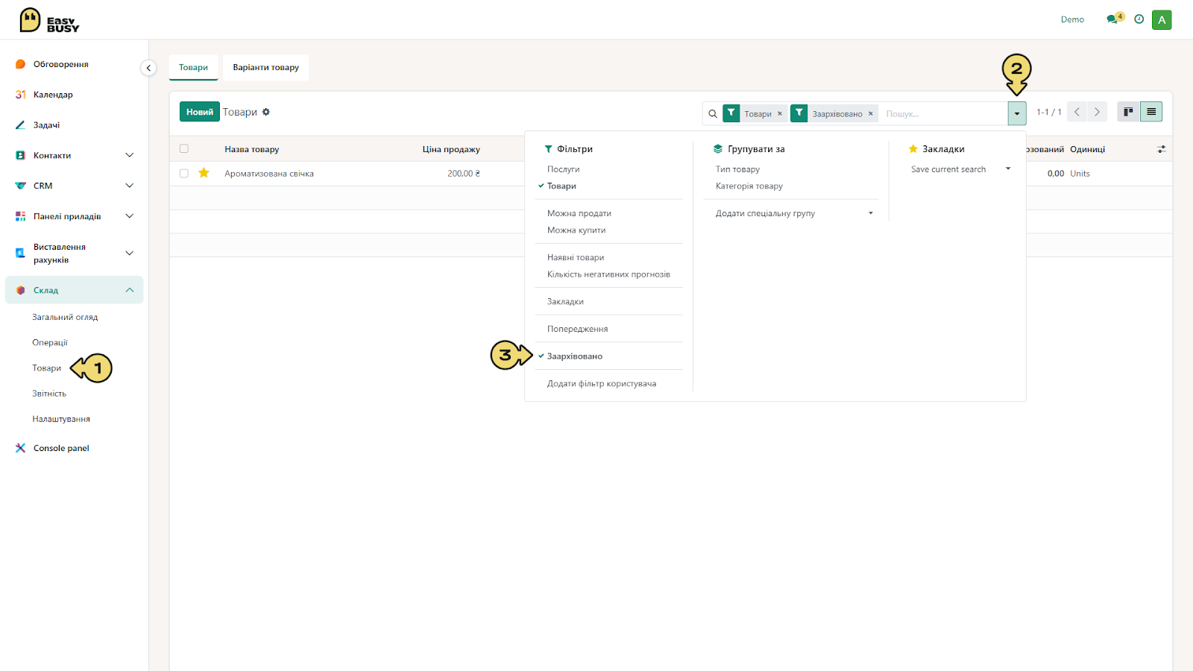
Task: Switch to kanban view icon
Action: coord(1128,112)
